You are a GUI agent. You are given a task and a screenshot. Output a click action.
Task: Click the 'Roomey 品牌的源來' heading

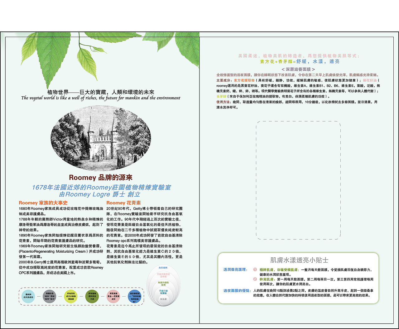(x=101, y=178)
